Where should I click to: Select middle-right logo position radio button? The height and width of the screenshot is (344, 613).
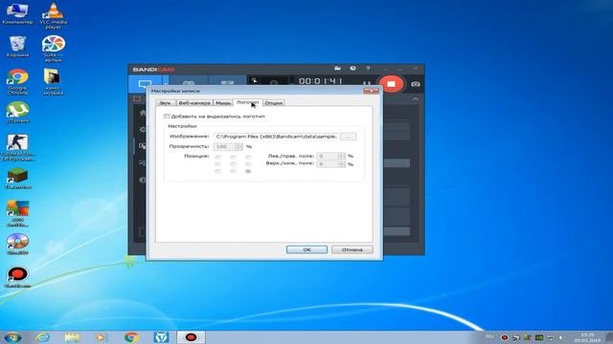coord(248,163)
